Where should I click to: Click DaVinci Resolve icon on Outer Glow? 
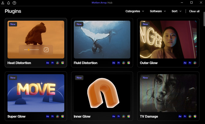click(195, 63)
